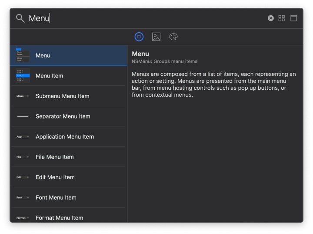Screen dimensions: 313x234
Task: Click the 'Font' thumbnail icon
Action: pyautogui.click(x=23, y=197)
